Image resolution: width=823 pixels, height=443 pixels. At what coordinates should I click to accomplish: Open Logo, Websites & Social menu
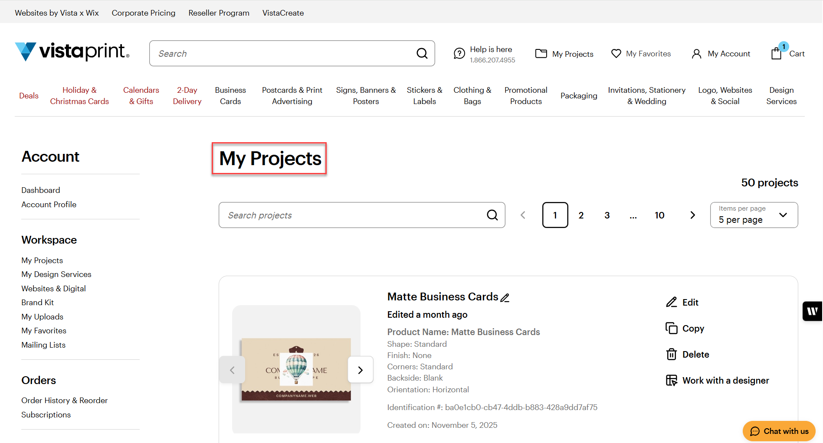pyautogui.click(x=725, y=96)
